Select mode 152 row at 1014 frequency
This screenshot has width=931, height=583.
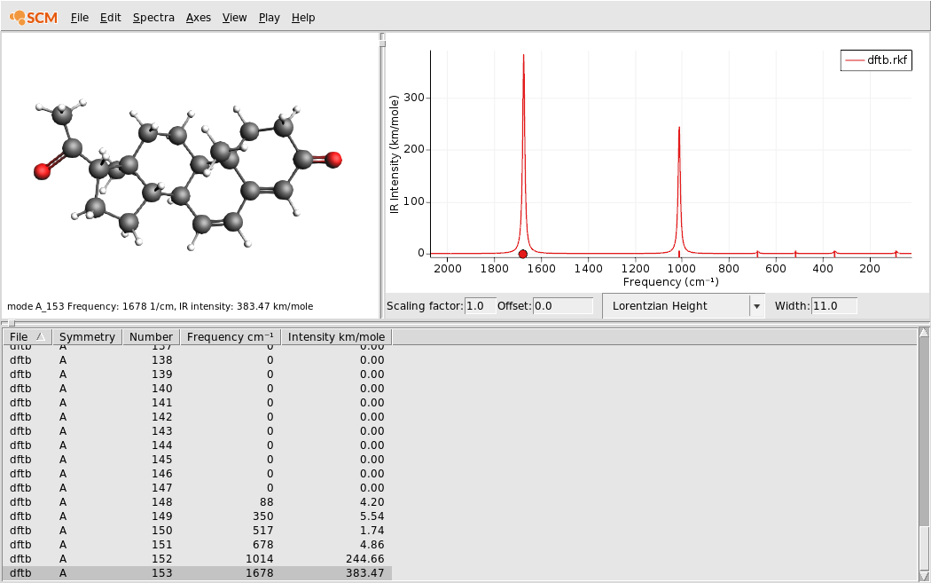coord(197,559)
